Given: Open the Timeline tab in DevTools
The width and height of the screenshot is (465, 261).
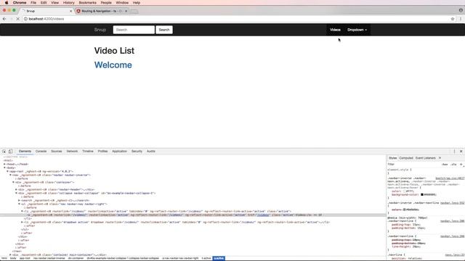Looking at the screenshot, I should (x=88, y=152).
